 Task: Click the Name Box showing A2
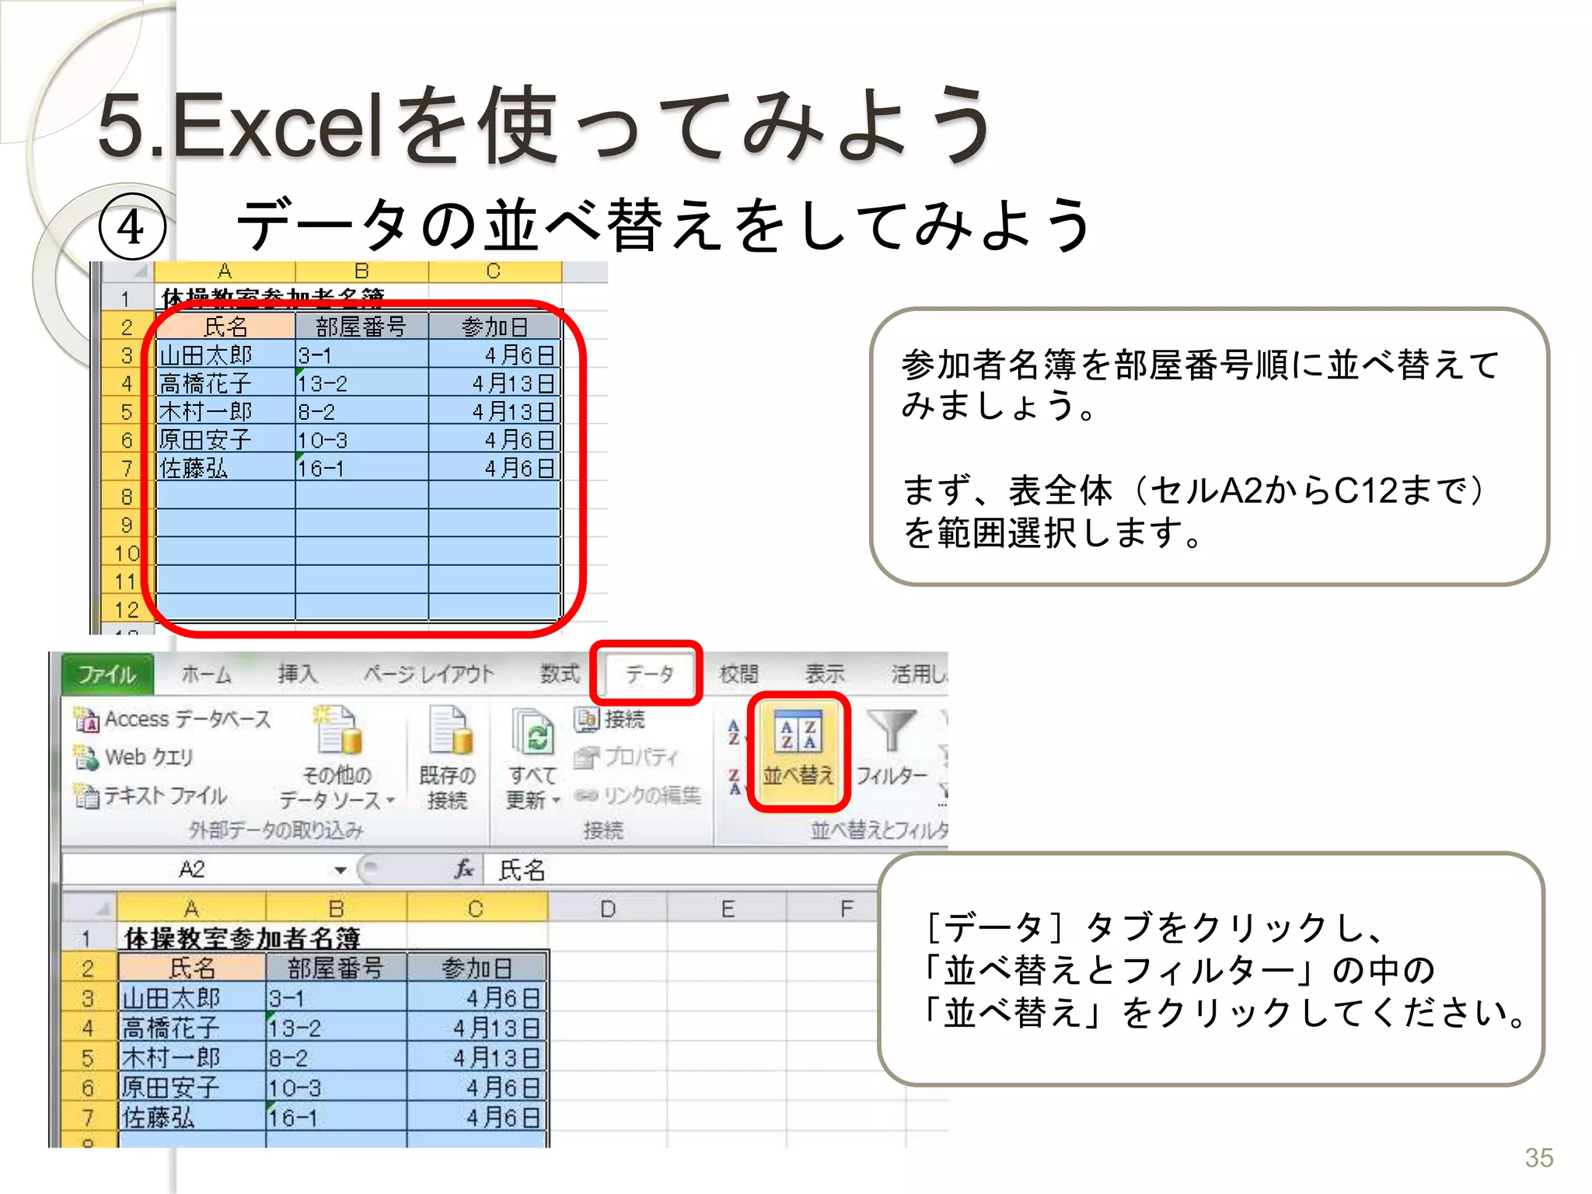192,870
